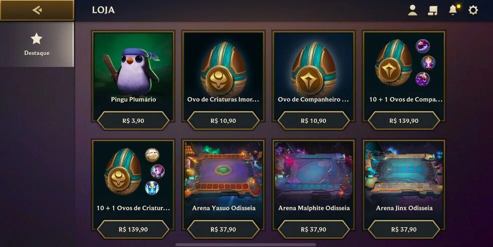
Task: Buy Pingu Plumário for R$ 3,90
Action: point(133,121)
